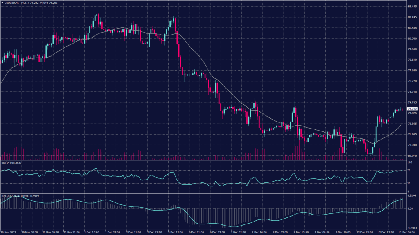The width and height of the screenshot is (419, 235).
Task: Click the 5 Dec 12:00 time label
Action: [175, 232]
